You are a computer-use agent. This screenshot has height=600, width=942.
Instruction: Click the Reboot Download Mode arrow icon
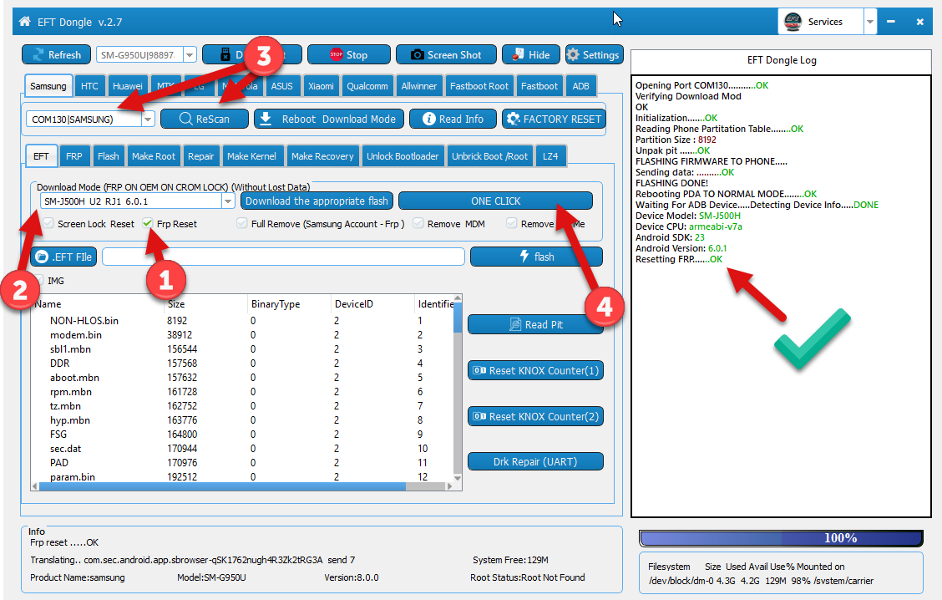pos(265,119)
